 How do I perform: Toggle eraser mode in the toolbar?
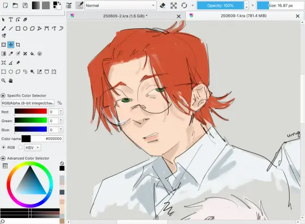[x=163, y=5]
